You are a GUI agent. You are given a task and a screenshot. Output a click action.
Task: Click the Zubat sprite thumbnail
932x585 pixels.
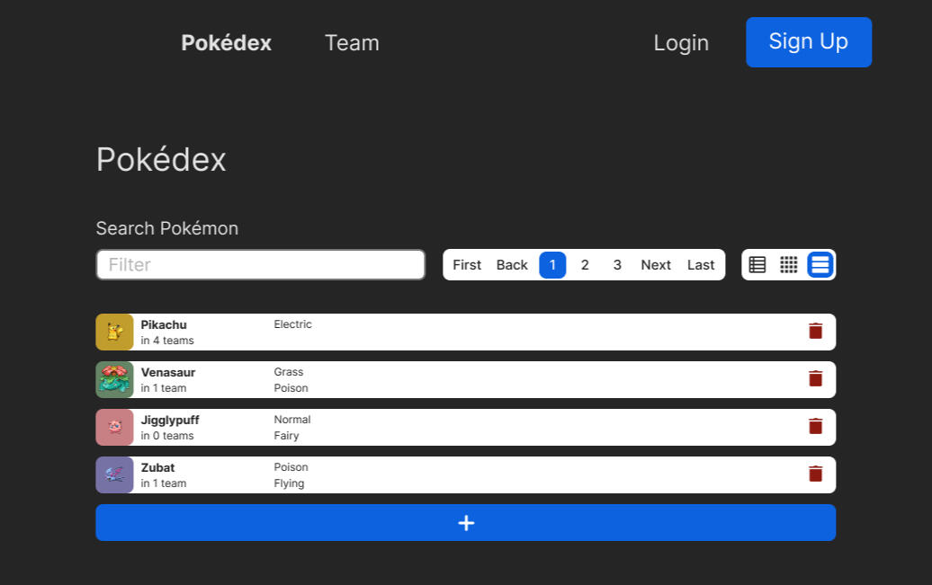tap(115, 474)
